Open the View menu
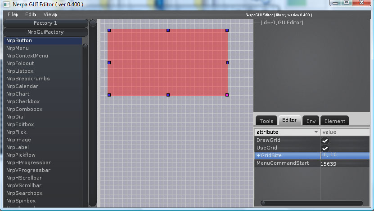Screen dimensions: 374x211 (50, 15)
